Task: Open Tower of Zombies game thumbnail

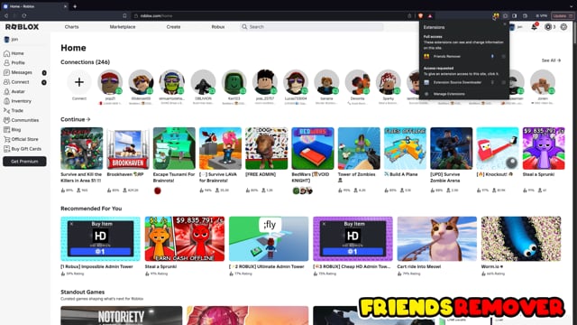Action: click(x=359, y=148)
